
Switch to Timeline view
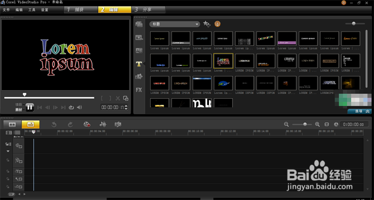pyautogui.click(x=31, y=124)
